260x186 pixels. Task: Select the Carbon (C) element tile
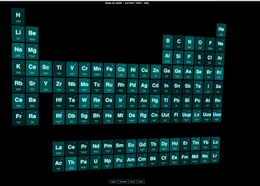179,43
